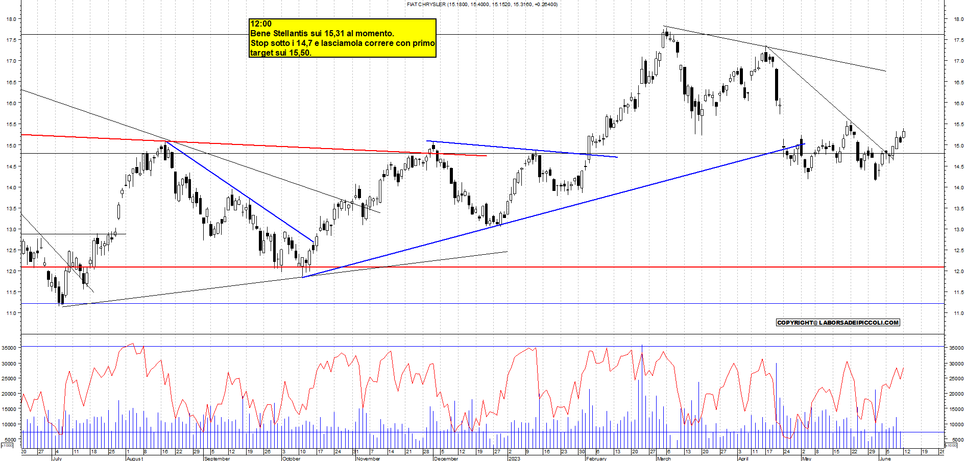This screenshot has height=461, width=965.
Task: Click the July month label on time axis
Action: pos(57,458)
